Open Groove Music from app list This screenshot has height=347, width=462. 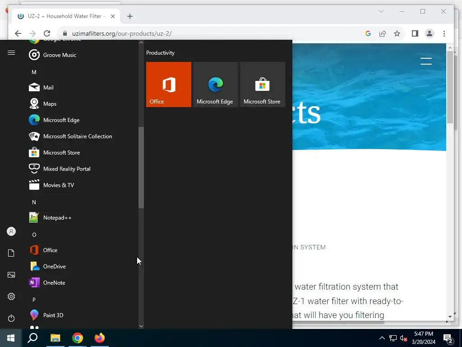83,55
